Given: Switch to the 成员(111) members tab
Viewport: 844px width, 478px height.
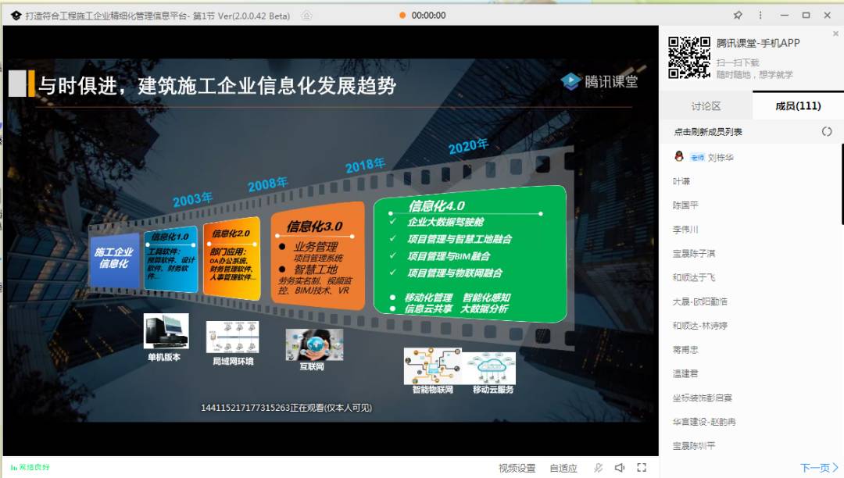Looking at the screenshot, I should pos(800,105).
